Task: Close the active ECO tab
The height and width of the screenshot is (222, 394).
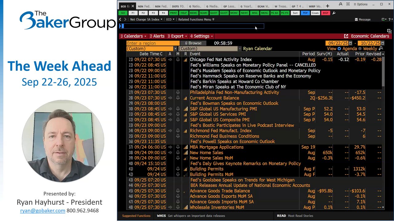Action: 133,6
